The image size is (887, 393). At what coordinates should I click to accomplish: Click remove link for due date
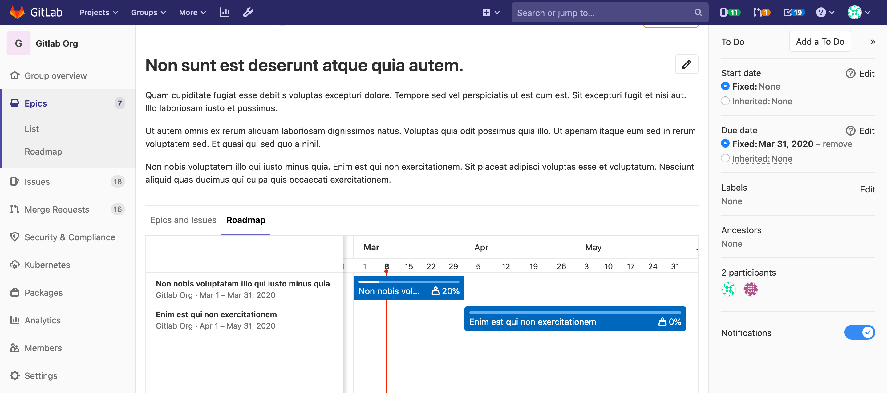(837, 144)
